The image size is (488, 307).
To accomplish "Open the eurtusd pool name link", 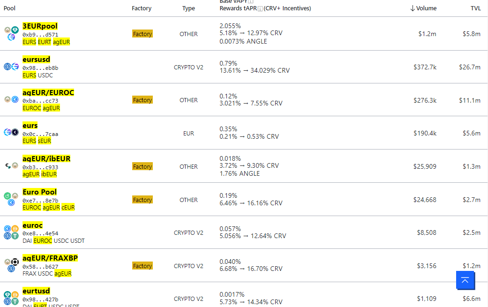I will (x=36, y=291).
